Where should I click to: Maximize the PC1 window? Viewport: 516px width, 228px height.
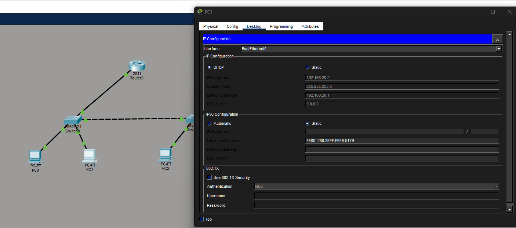pos(493,12)
